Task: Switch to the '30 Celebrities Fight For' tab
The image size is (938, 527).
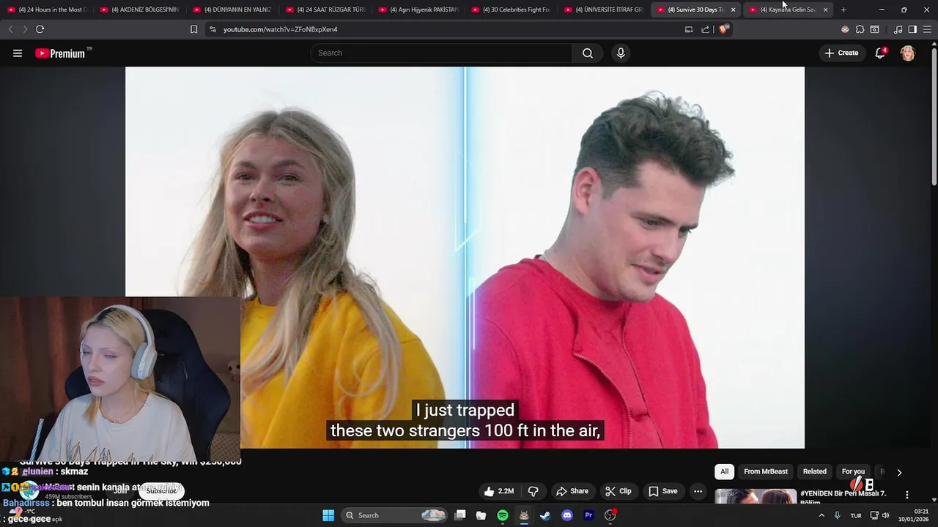Action: (511, 10)
